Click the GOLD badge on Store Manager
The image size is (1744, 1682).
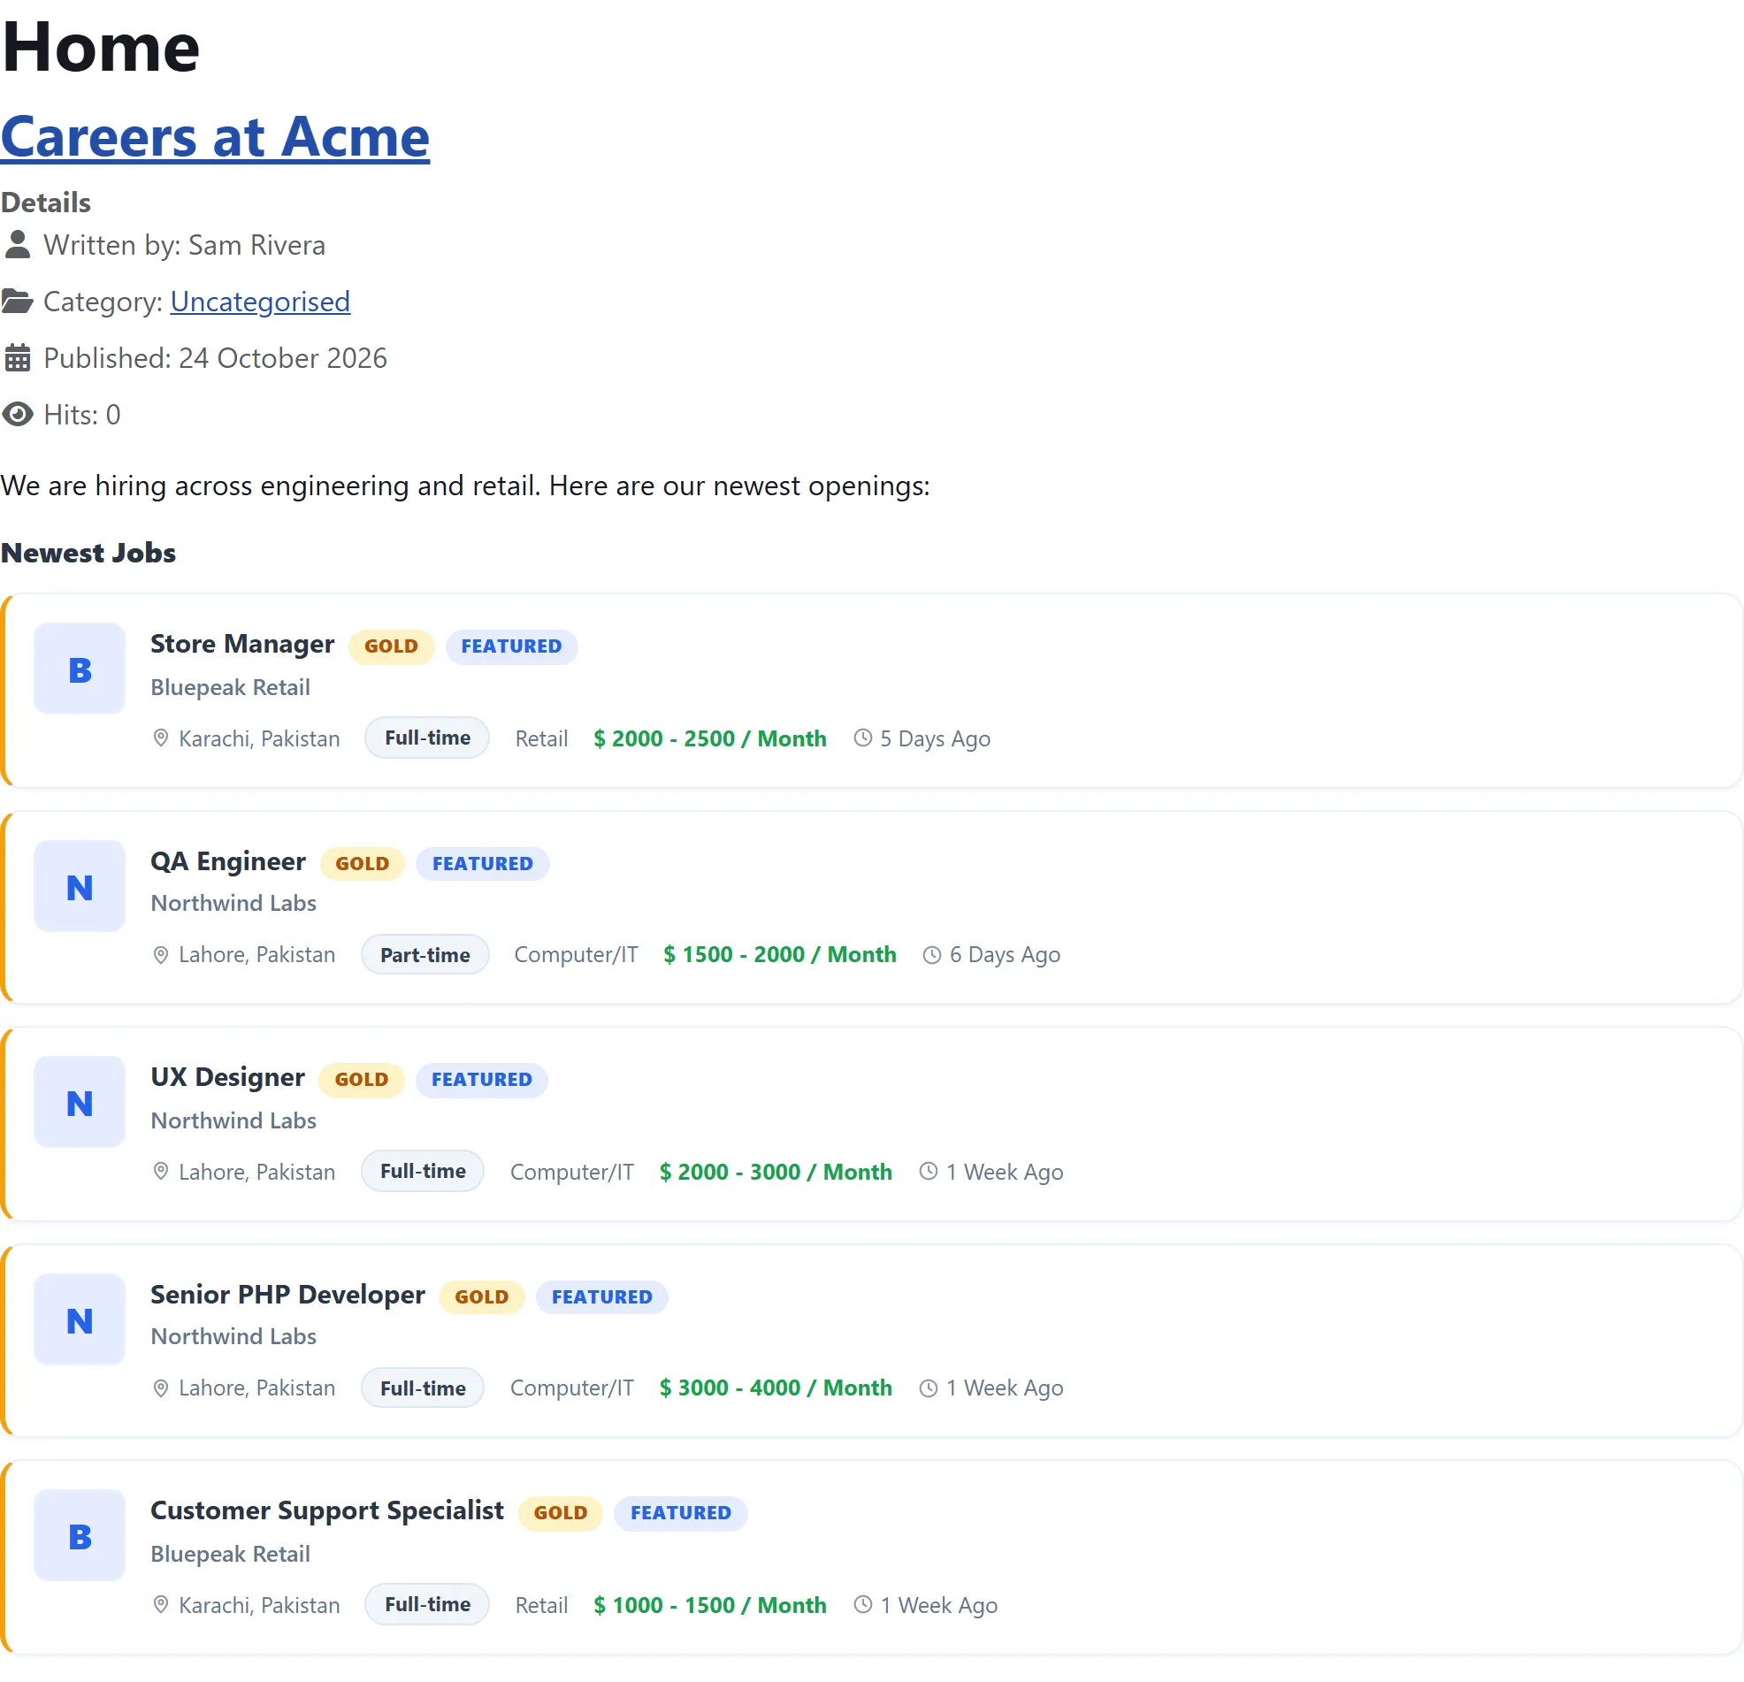pos(392,646)
